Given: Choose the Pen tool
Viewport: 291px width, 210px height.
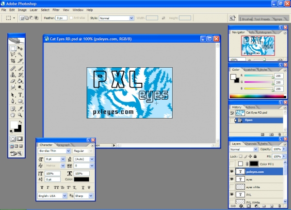Looking at the screenshot, I should tap(13, 101).
